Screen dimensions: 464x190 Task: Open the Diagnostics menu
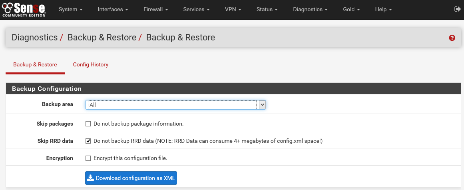coord(311,9)
